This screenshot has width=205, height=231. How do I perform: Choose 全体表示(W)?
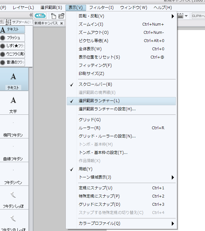121,49
